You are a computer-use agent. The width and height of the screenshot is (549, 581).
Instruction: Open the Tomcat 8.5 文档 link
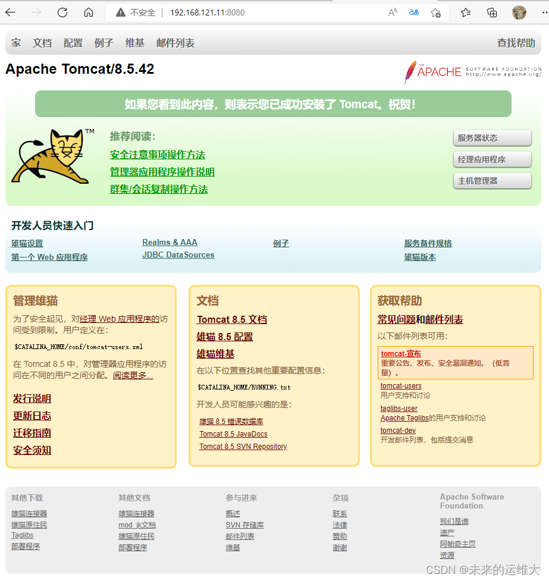click(x=232, y=319)
